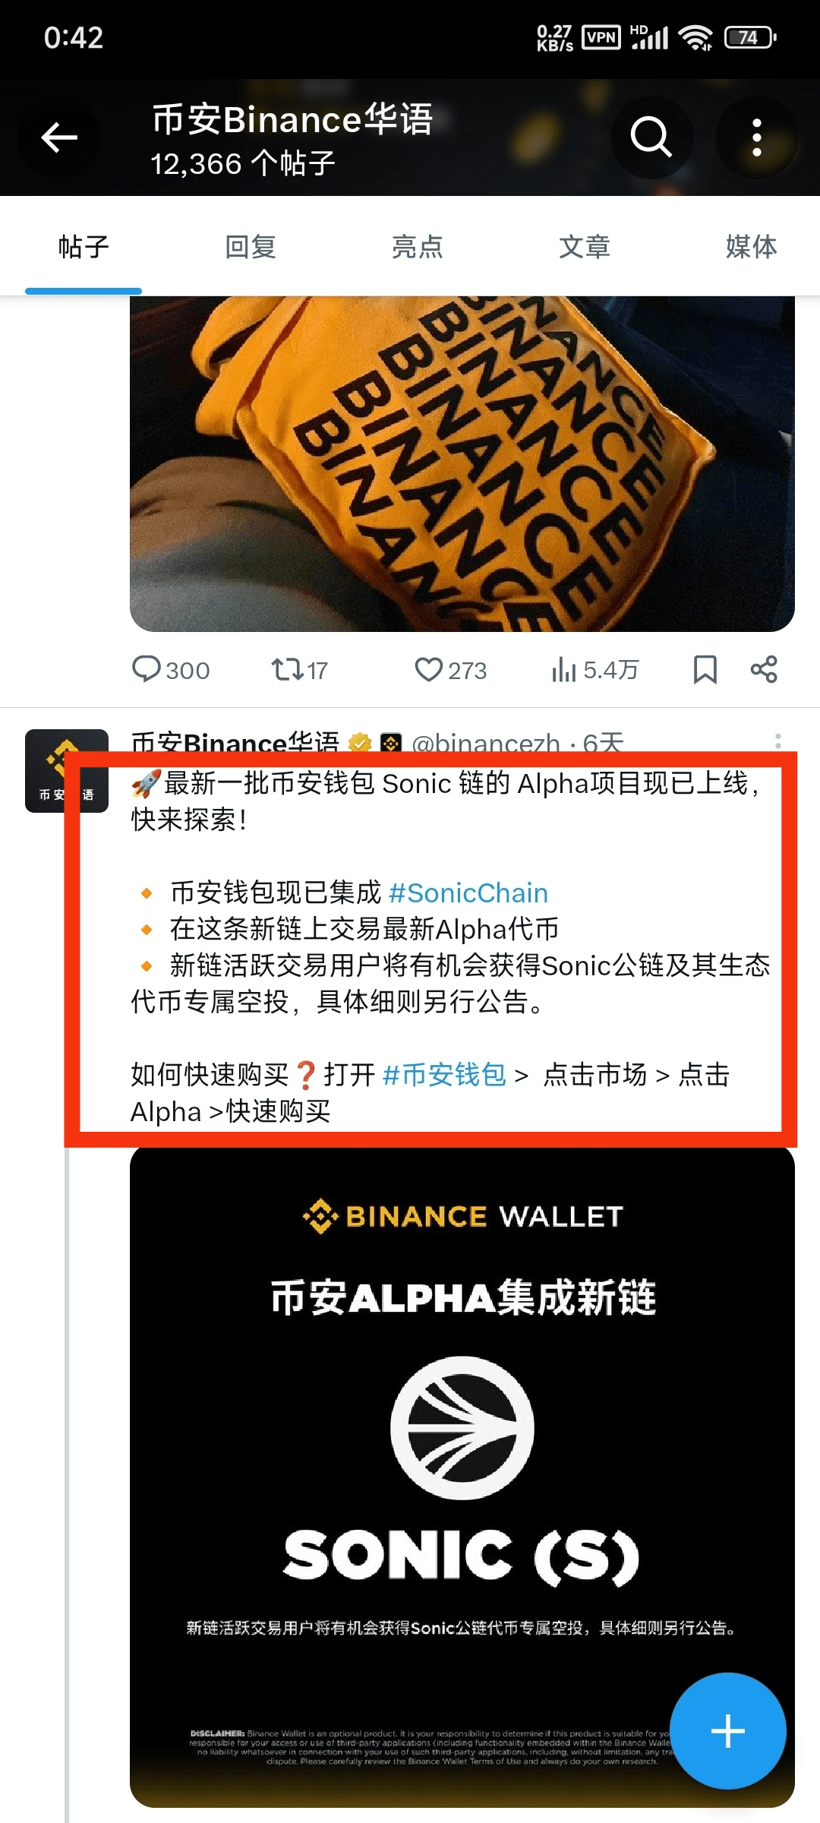View analytics showing 5.4万 views

click(595, 670)
